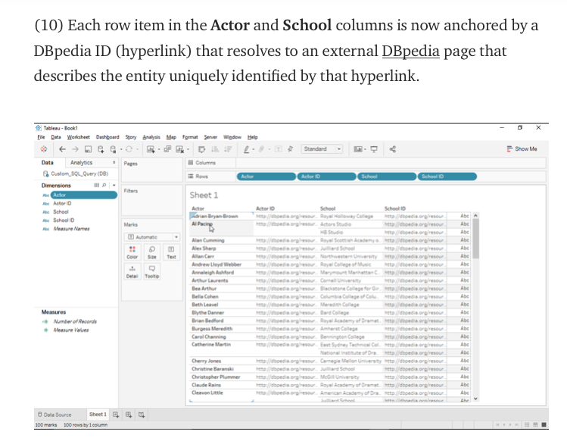Click the Show/Hide Cards icon
This screenshot has width=567, height=444.
[357, 149]
